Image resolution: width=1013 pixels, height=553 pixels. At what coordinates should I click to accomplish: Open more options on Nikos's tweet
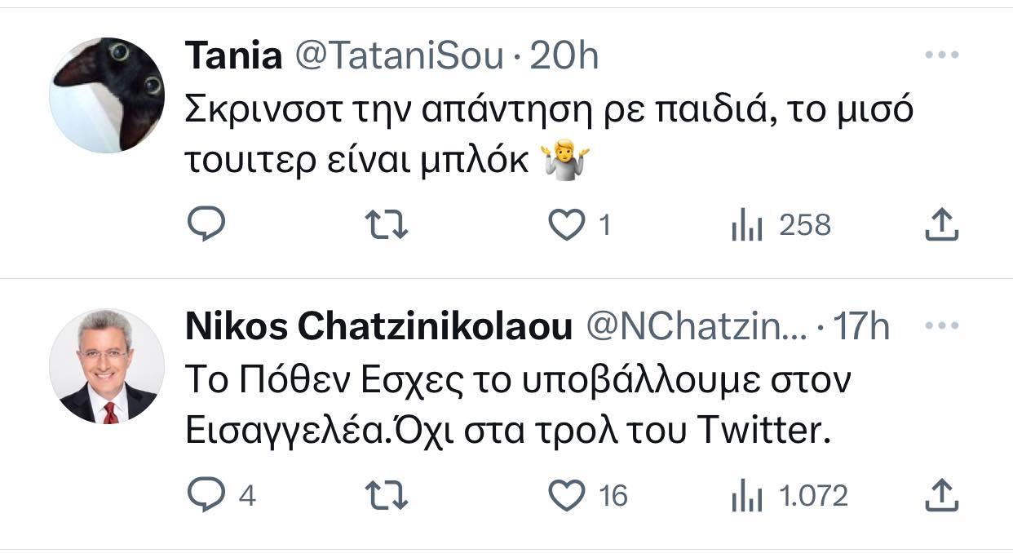click(x=942, y=326)
